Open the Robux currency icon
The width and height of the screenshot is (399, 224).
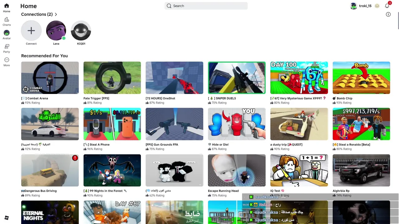pos(377,6)
